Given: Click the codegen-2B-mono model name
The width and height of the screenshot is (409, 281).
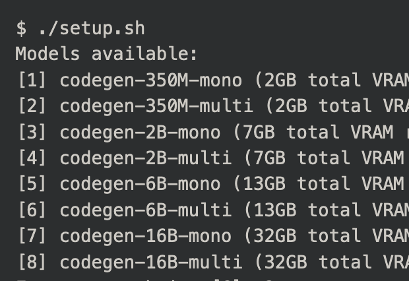Looking at the screenshot, I should (x=140, y=132).
